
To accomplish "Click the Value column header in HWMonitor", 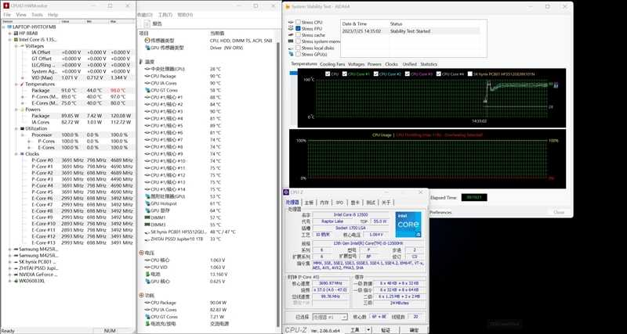I will pos(72,21).
